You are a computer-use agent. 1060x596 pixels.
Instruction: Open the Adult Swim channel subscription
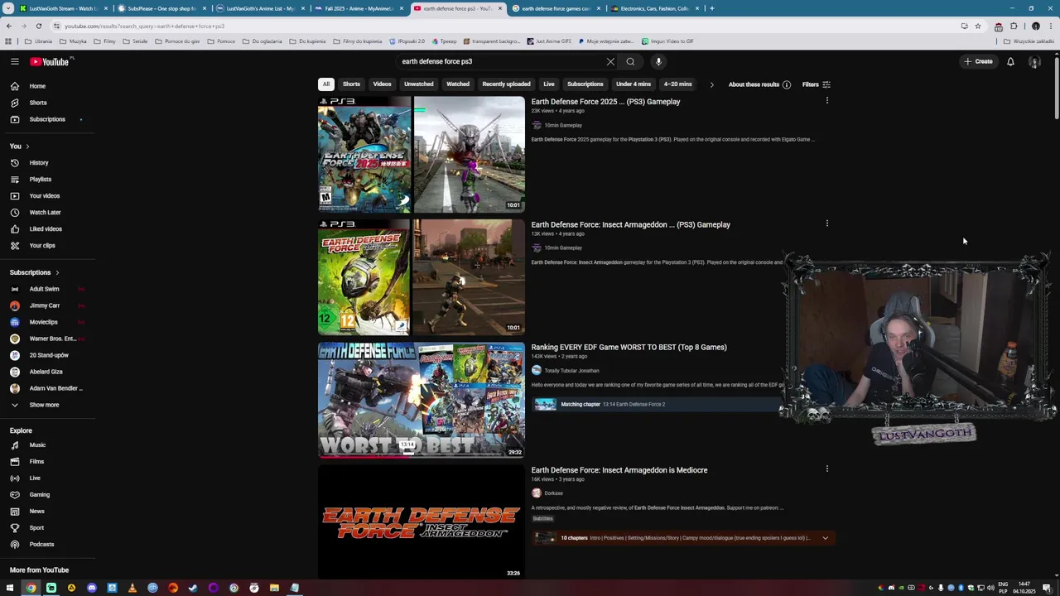pos(46,289)
